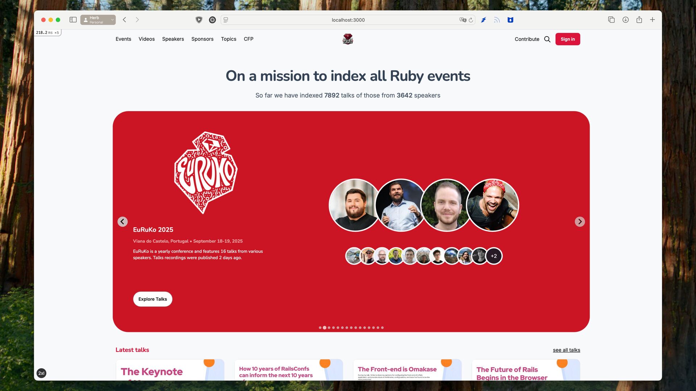
Task: Click the Explore Talks button
Action: [153, 299]
